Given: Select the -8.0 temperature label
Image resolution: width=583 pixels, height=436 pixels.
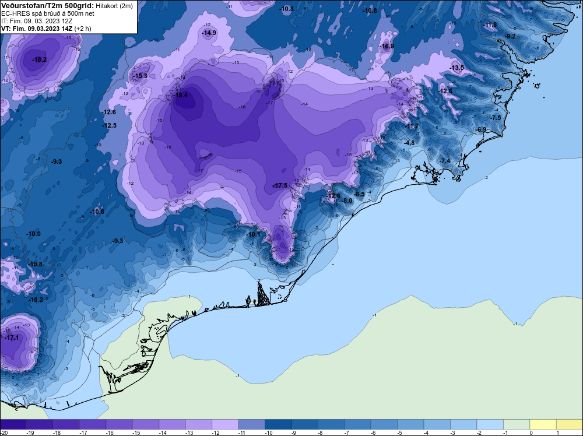Looking at the screenshot, I should point(346,201).
